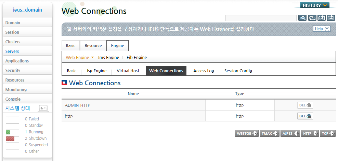Open the Monitoring menu
Viewport: 338px width, 161px height.
coord(27,89)
